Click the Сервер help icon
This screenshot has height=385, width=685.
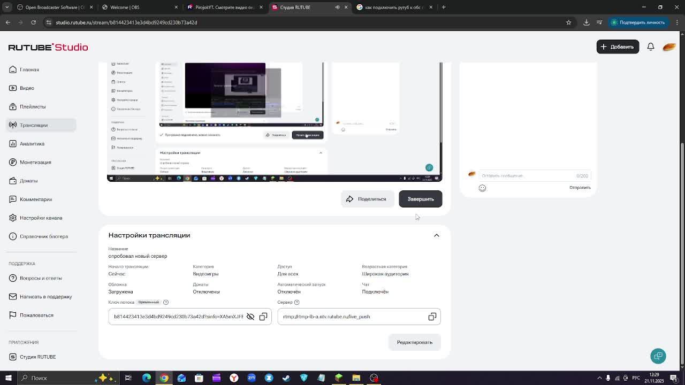point(297,302)
